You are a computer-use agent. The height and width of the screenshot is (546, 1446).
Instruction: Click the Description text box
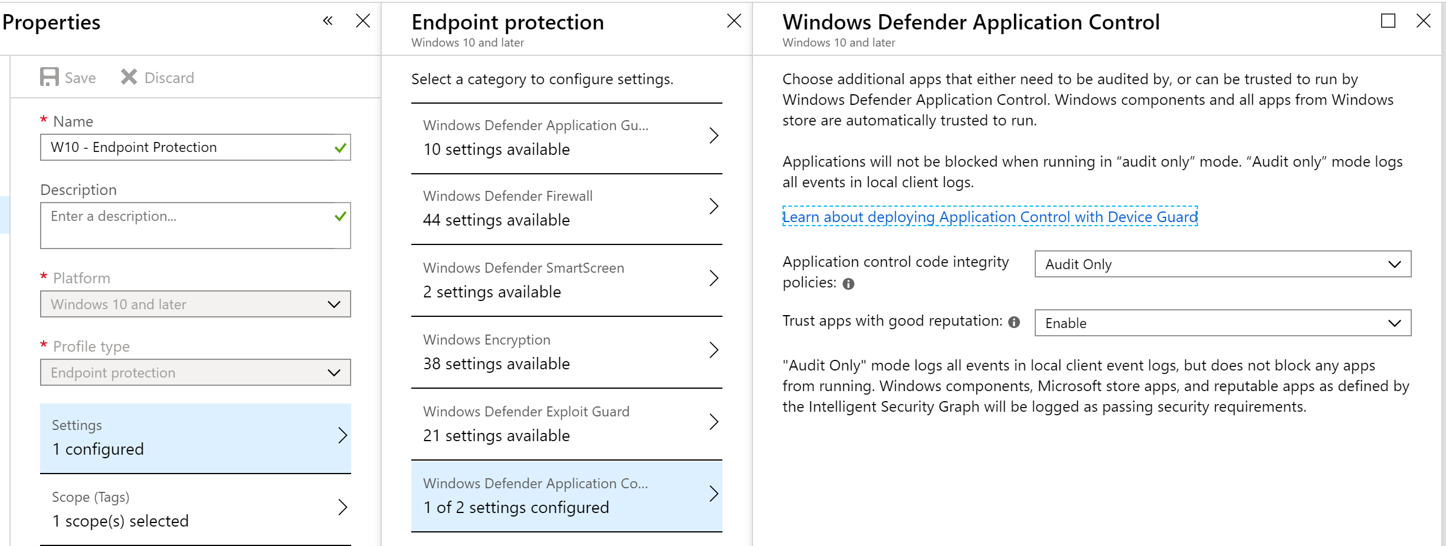189,226
